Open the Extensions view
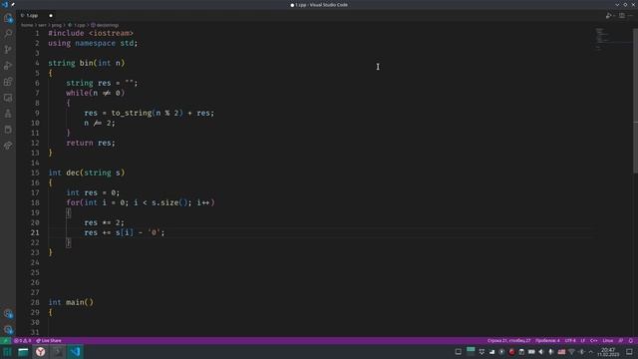 point(8,82)
